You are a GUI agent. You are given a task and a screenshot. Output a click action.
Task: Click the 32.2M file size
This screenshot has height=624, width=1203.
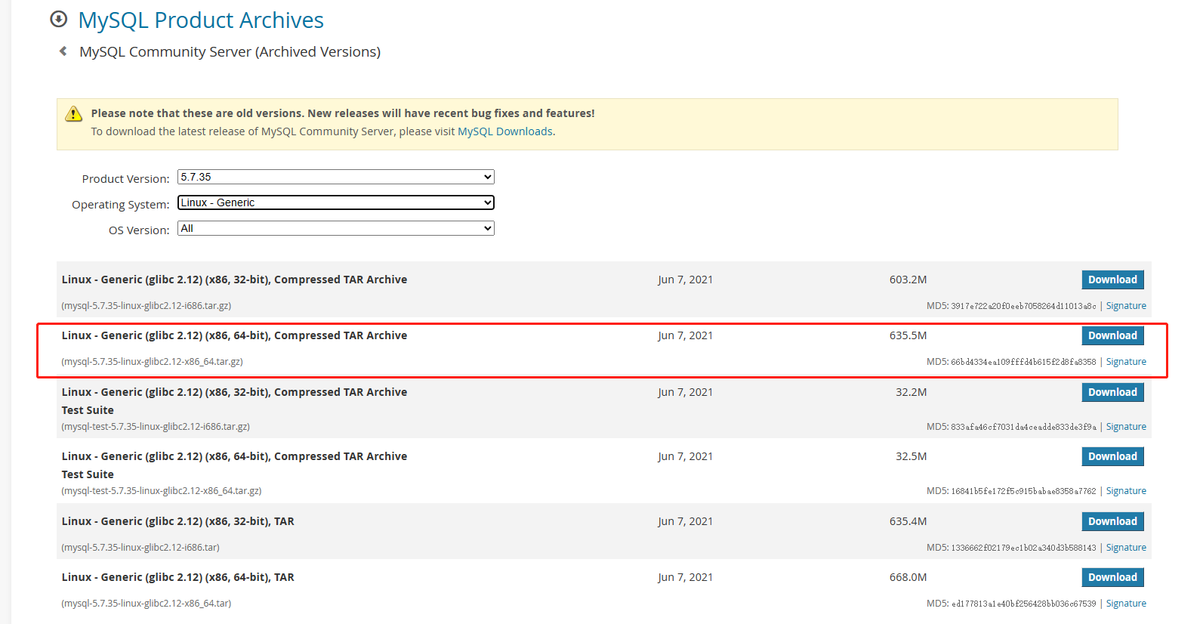[911, 392]
